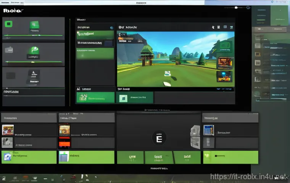
Task: Click the blue document icon on green row
Action: (7, 157)
